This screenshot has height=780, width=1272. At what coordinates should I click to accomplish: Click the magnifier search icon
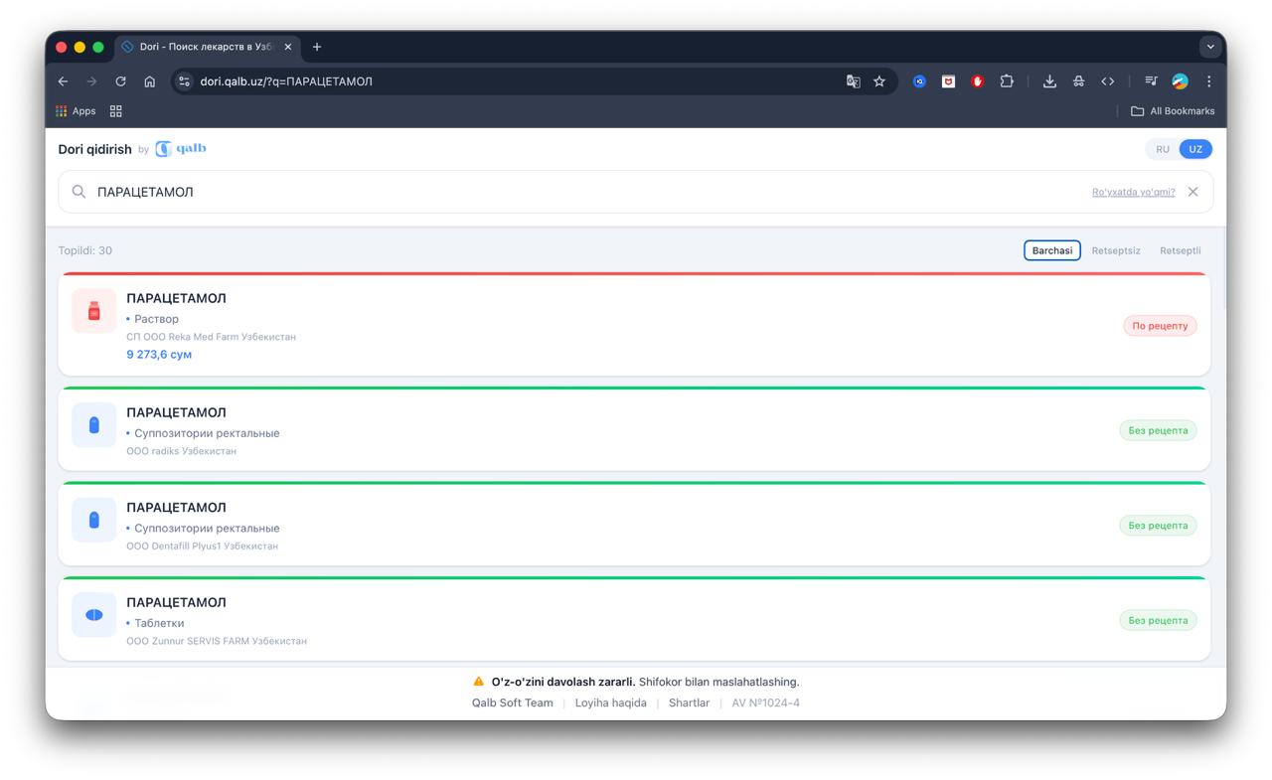(79, 192)
